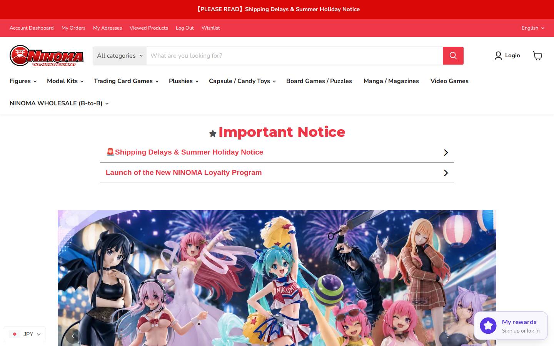Click the previous slide arrow on banner
This screenshot has height=346, width=554.
click(73, 336)
